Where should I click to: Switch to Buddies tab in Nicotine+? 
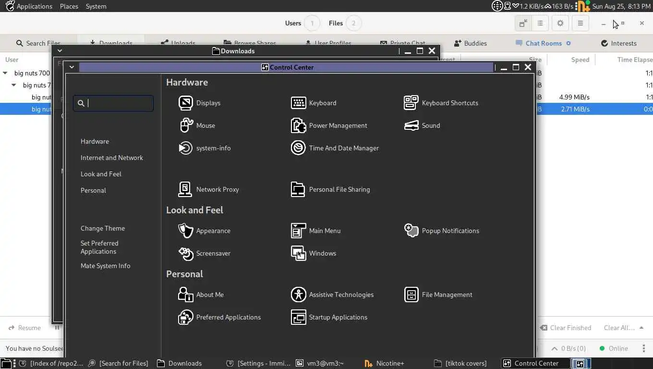pyautogui.click(x=471, y=43)
